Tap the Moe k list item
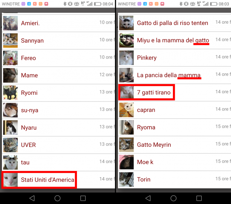This screenshot has height=204, width=231. [x=145, y=162]
